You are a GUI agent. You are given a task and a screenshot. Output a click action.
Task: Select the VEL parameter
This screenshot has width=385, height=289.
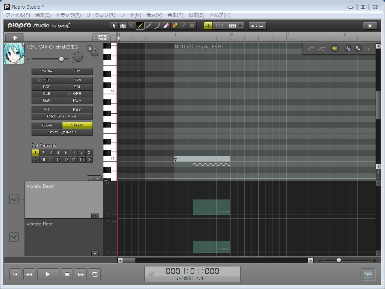point(47,80)
